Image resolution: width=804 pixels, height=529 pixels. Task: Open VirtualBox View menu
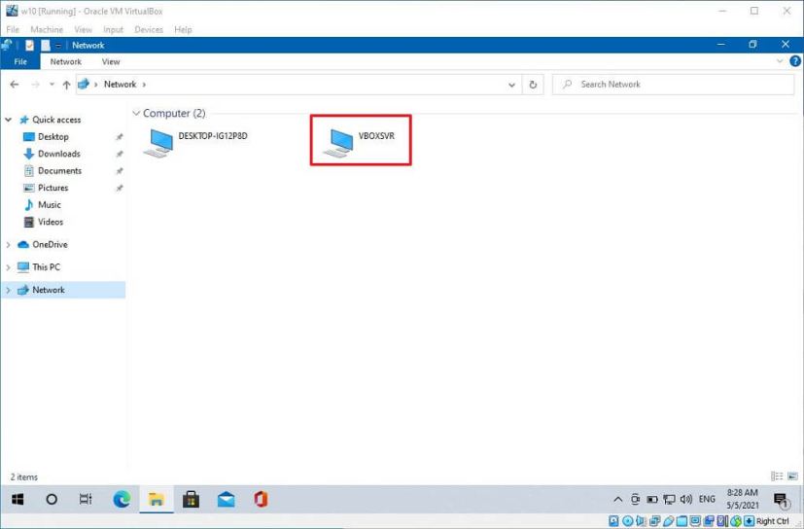coord(83,30)
